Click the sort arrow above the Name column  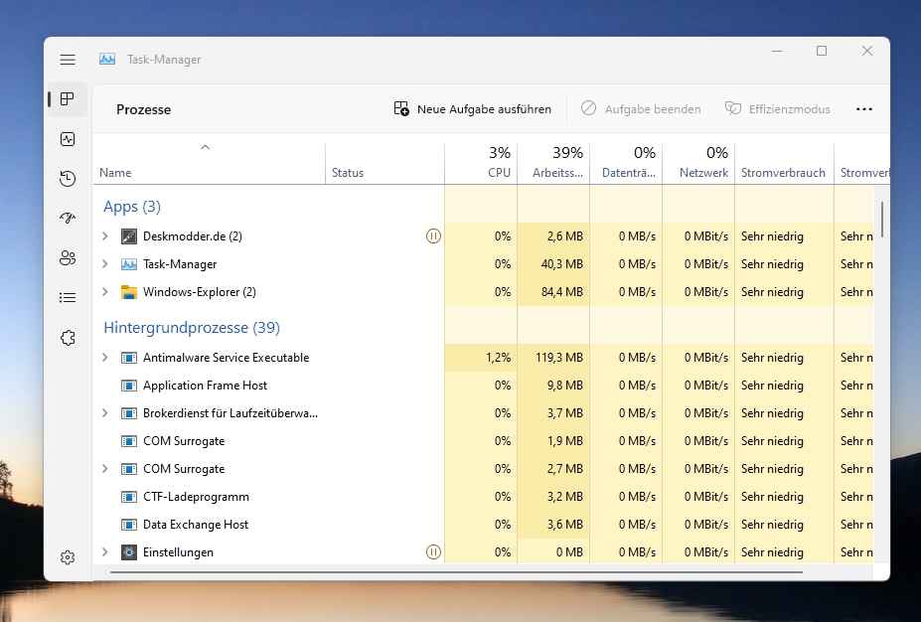coord(205,147)
